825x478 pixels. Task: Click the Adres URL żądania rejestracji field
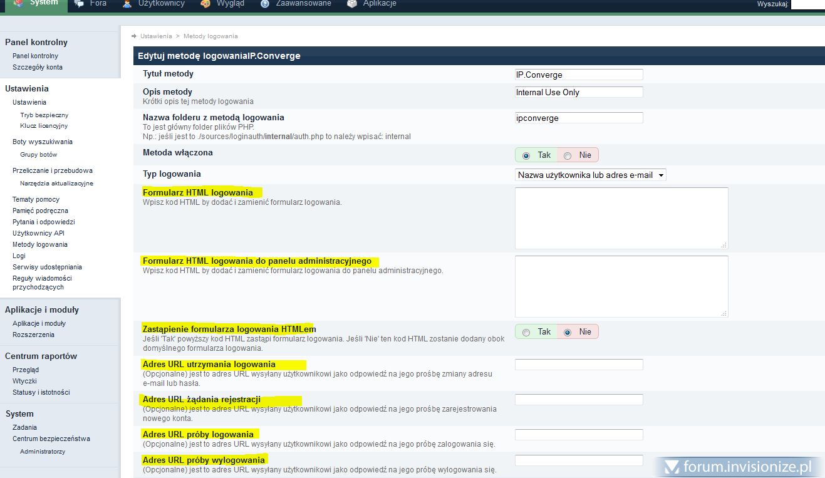tap(579, 400)
